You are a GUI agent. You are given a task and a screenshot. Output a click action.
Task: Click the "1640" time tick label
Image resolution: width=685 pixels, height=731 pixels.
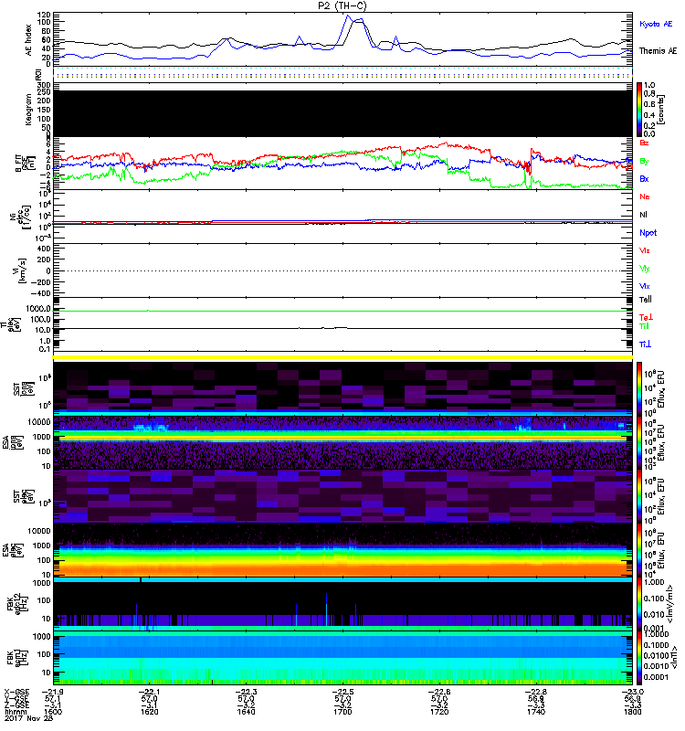tap(246, 712)
